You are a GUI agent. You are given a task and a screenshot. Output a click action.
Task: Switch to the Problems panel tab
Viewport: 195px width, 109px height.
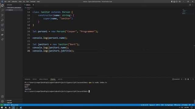pyautogui.click(x=27, y=79)
